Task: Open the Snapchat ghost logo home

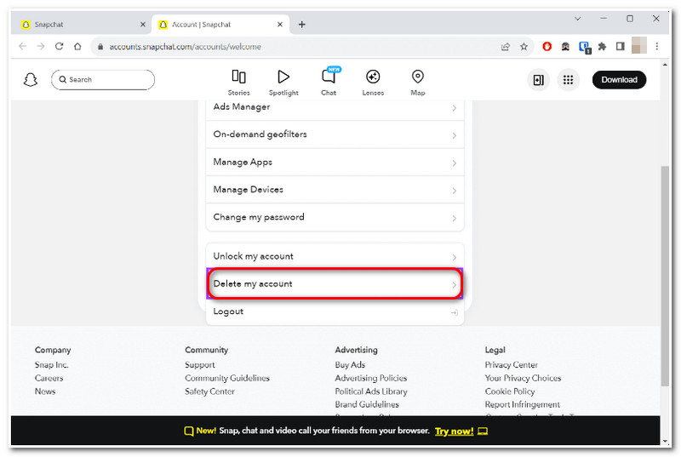Action: pyautogui.click(x=31, y=80)
